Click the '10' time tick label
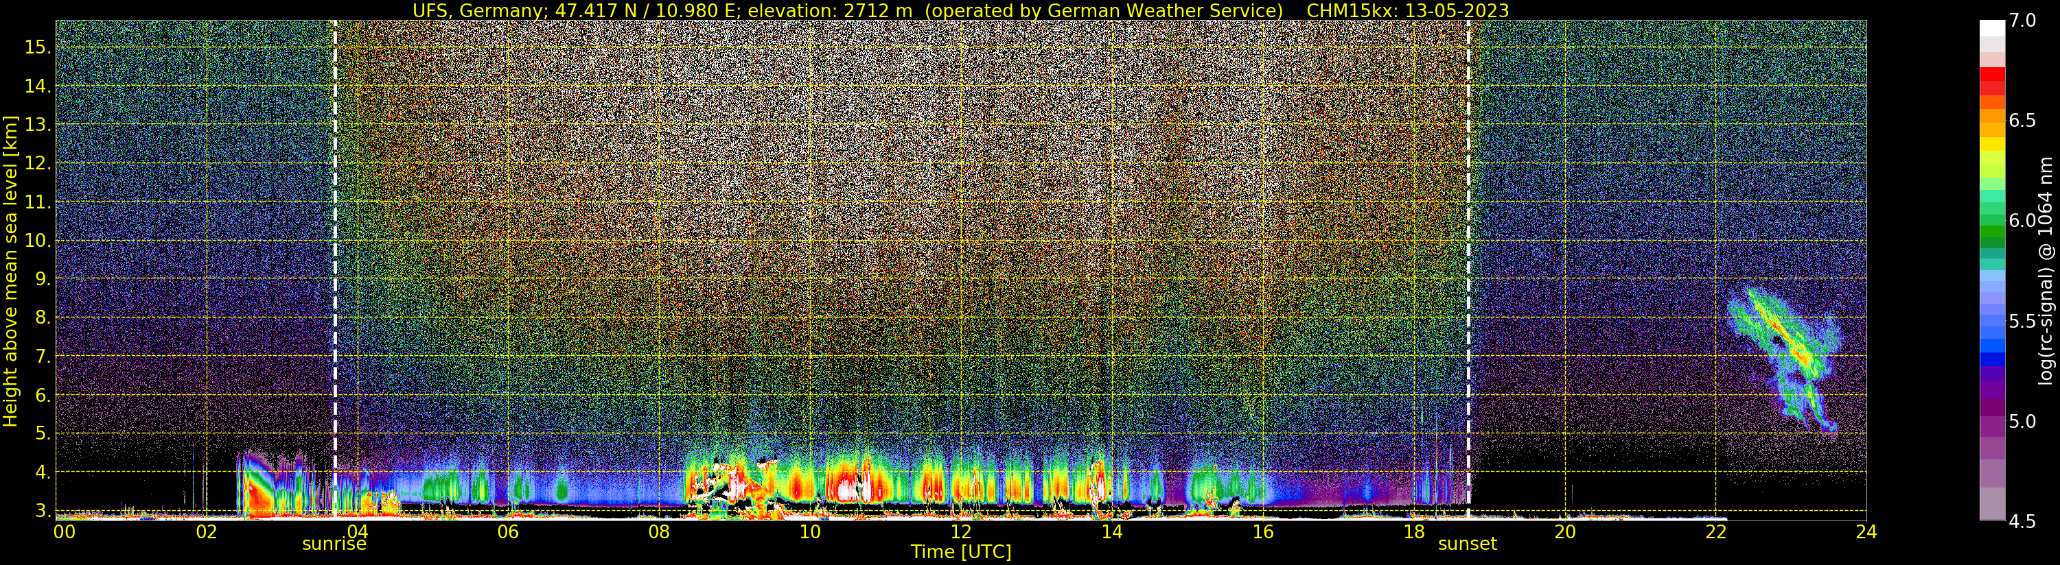2060x565 pixels. click(x=810, y=531)
